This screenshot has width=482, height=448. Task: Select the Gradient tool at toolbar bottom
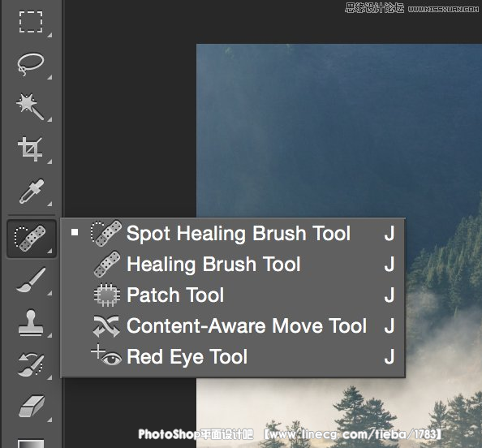coord(31,443)
